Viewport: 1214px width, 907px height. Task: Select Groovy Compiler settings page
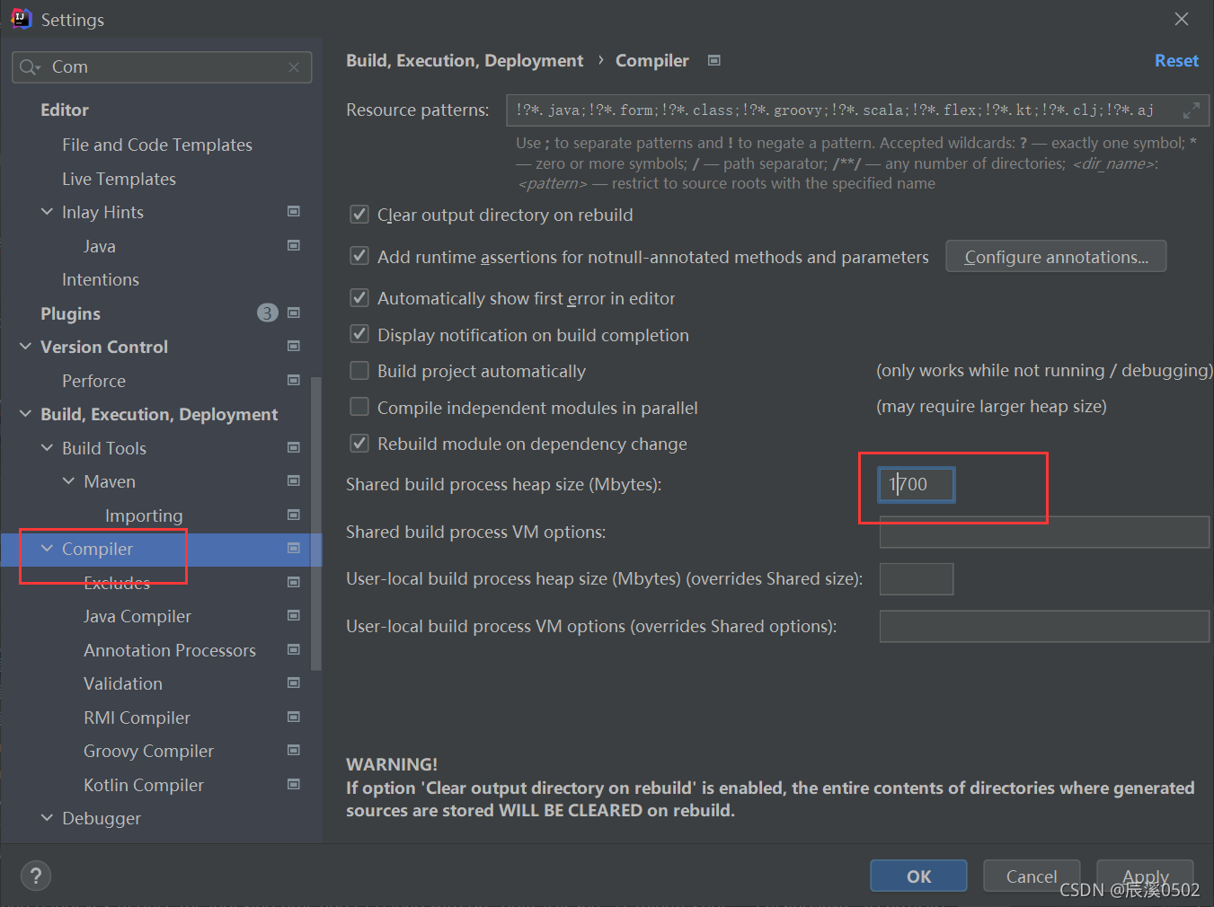tap(148, 751)
